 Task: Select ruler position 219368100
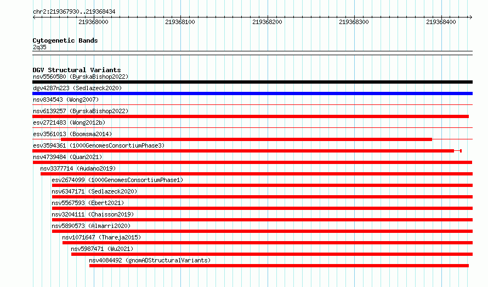pos(180,22)
